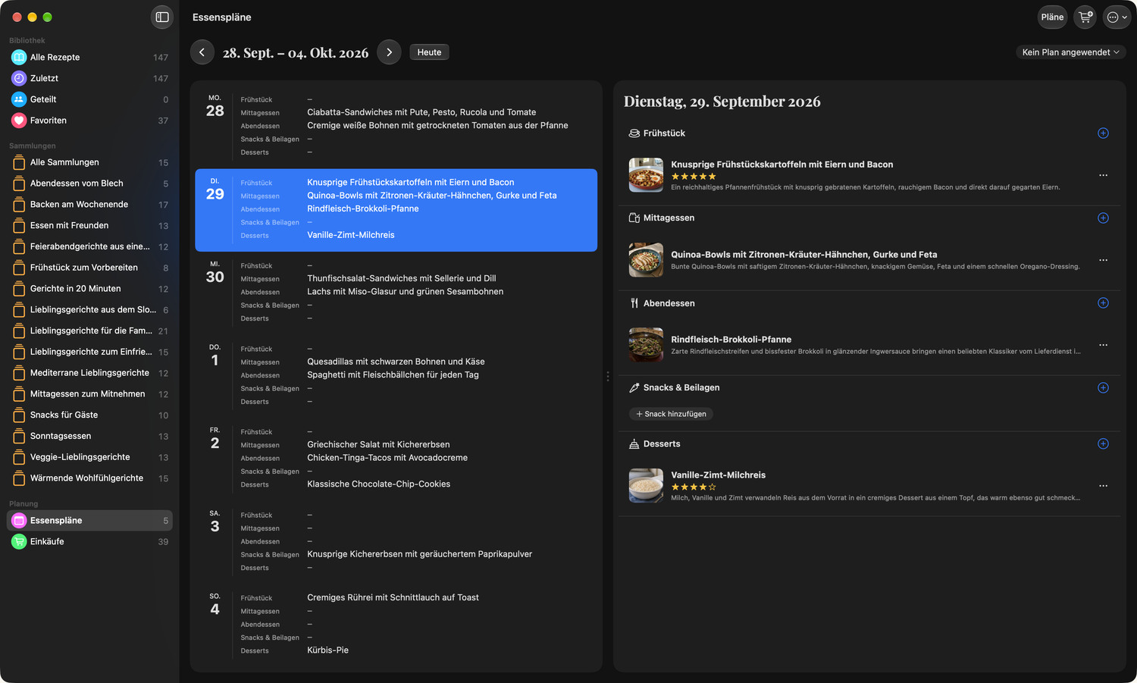Open Zuletzt in sidebar
Viewport: 1137px width, 683px height.
[89, 79]
